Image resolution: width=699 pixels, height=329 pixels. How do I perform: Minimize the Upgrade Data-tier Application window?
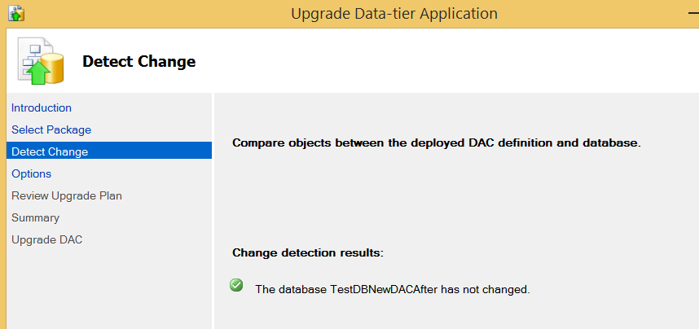[x=692, y=13]
